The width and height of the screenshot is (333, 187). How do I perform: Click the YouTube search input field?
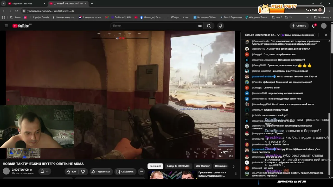point(153,26)
